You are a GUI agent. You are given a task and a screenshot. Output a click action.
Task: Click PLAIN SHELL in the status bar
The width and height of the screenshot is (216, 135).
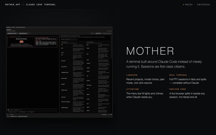click(x=104, y=114)
